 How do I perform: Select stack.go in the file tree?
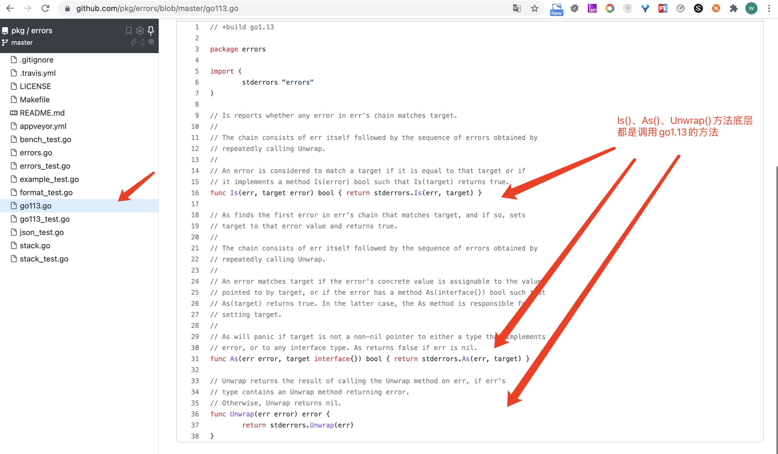coord(35,246)
